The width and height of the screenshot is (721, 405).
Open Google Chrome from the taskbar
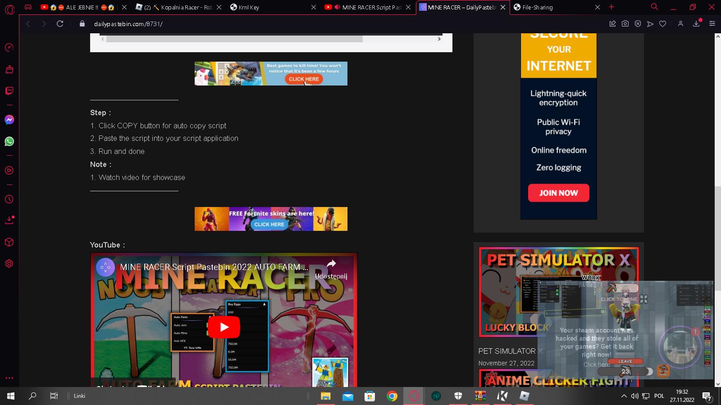pyautogui.click(x=392, y=396)
